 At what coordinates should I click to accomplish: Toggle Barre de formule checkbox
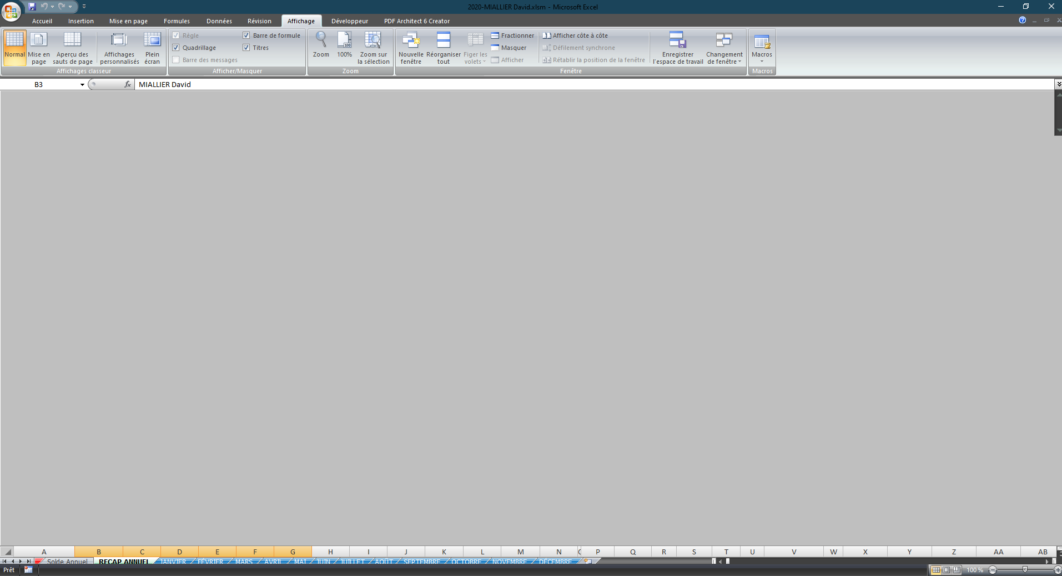pyautogui.click(x=246, y=35)
